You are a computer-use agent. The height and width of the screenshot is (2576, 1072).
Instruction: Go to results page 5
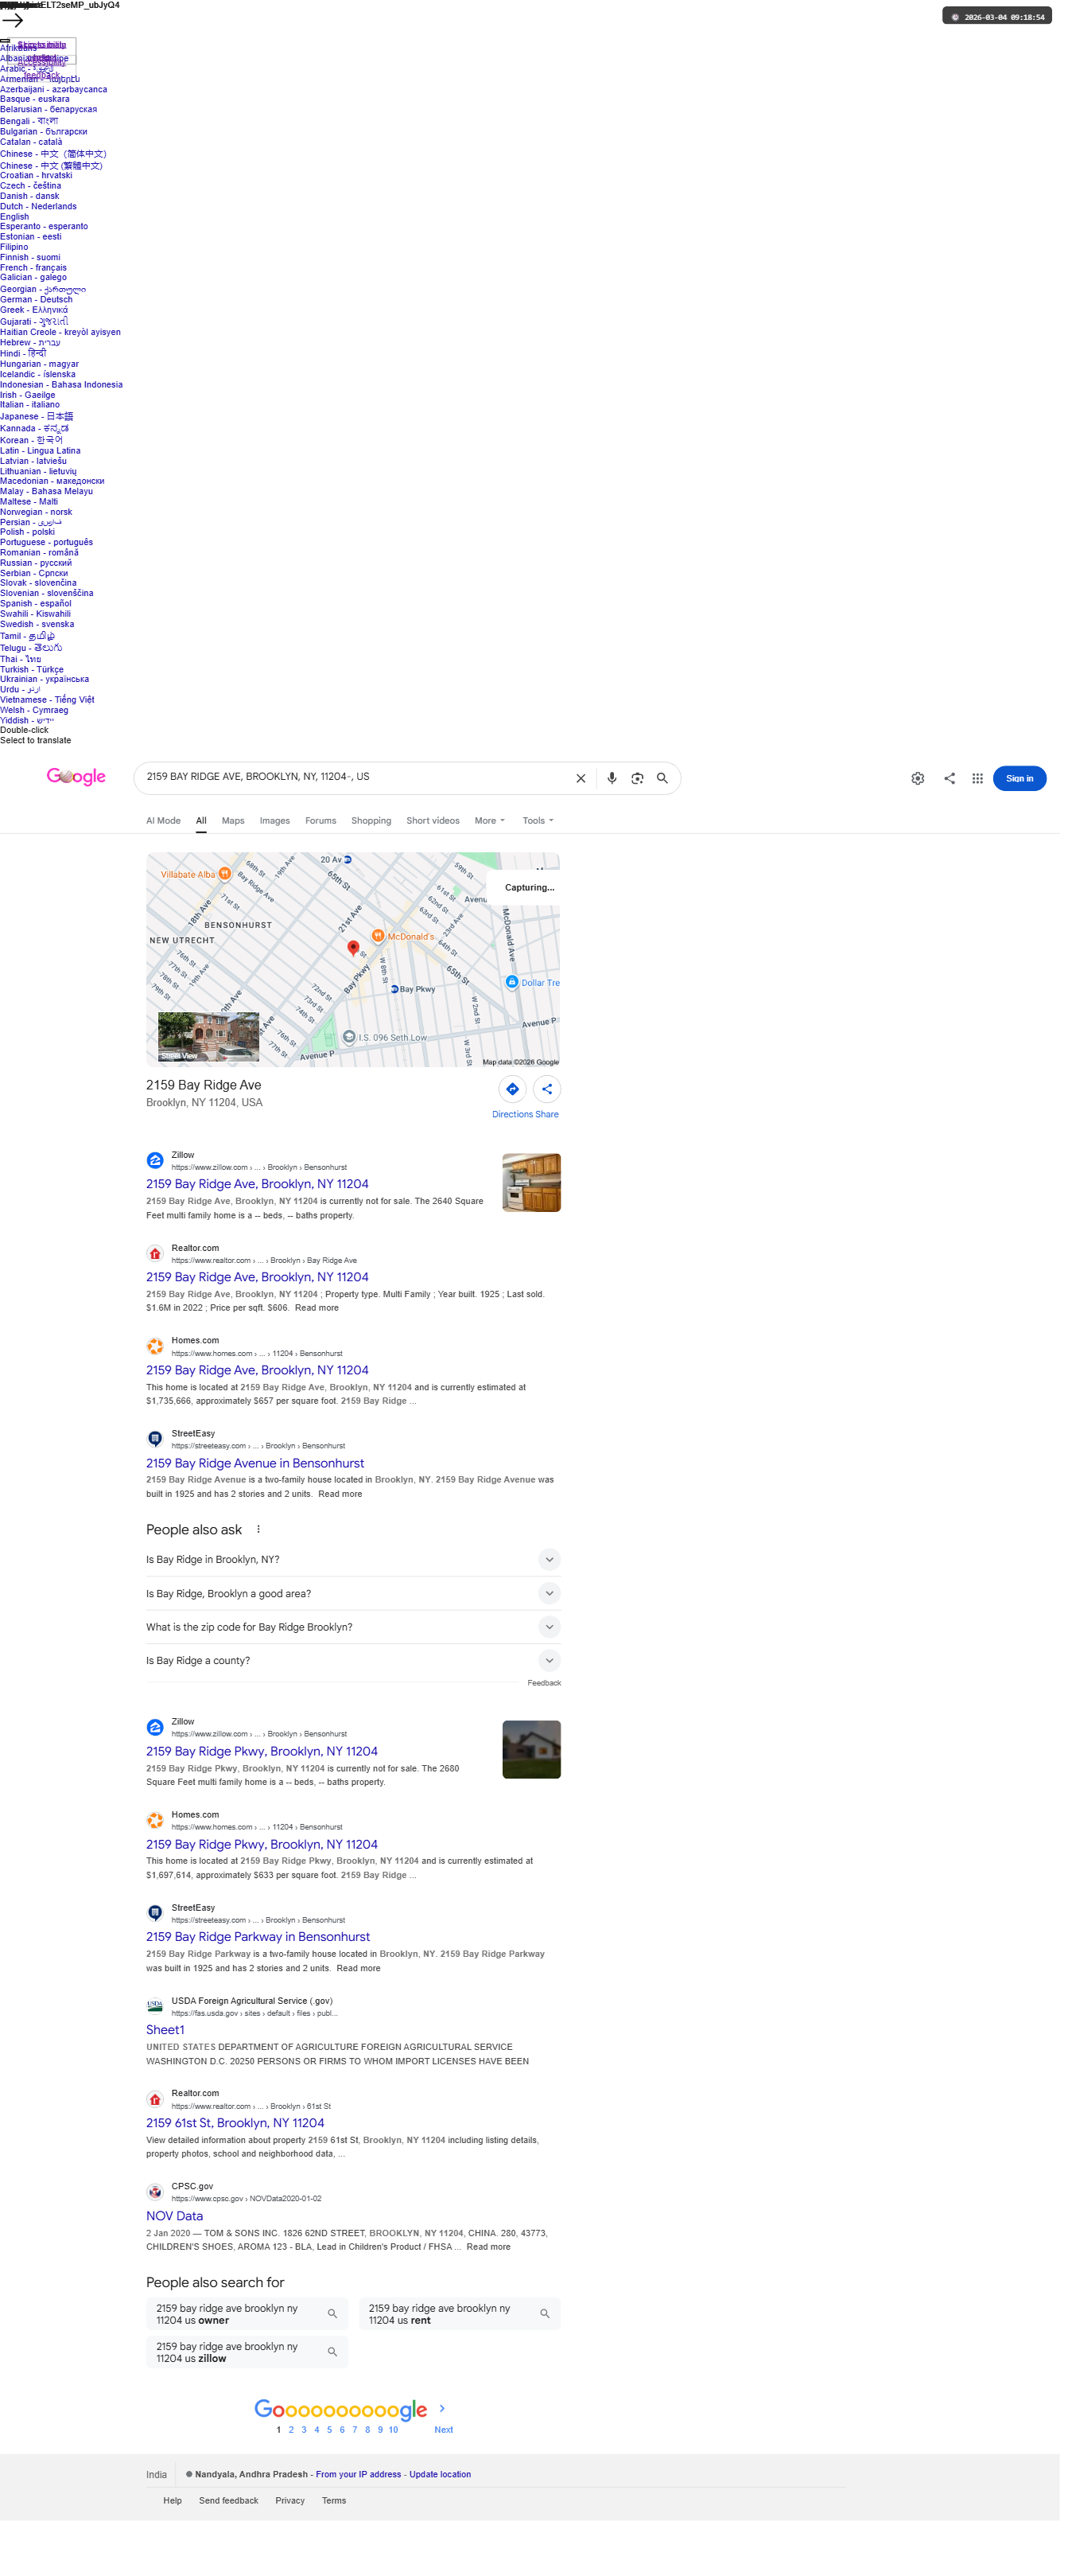point(328,2430)
